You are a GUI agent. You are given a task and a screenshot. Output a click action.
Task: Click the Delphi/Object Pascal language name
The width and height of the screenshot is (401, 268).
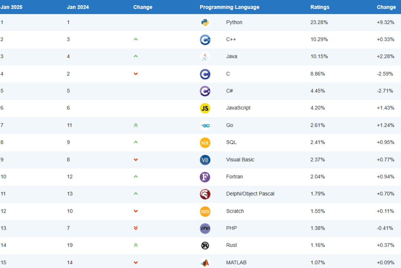click(250, 194)
